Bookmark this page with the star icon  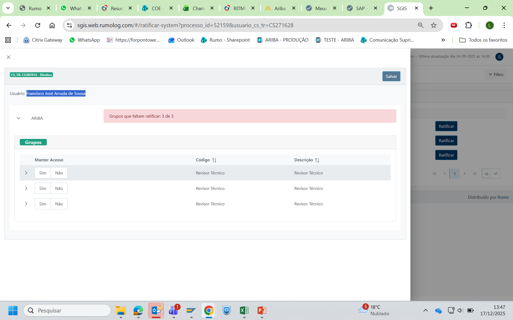(x=433, y=25)
